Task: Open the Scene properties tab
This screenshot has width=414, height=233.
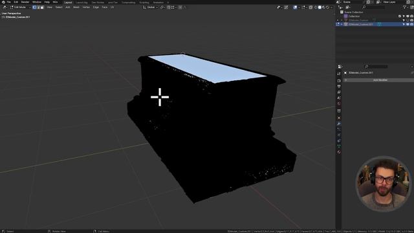Action: (x=339, y=98)
